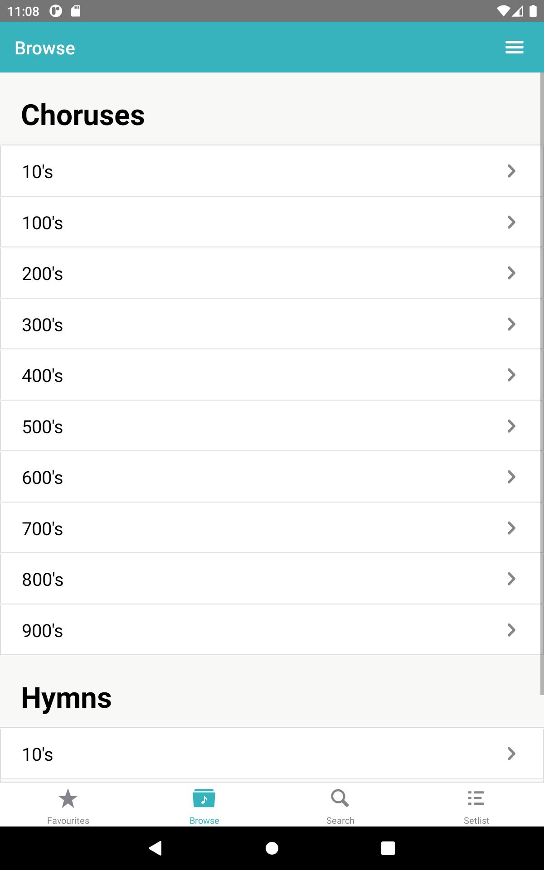
Task: Tap the Search magnifier icon
Action: point(340,798)
